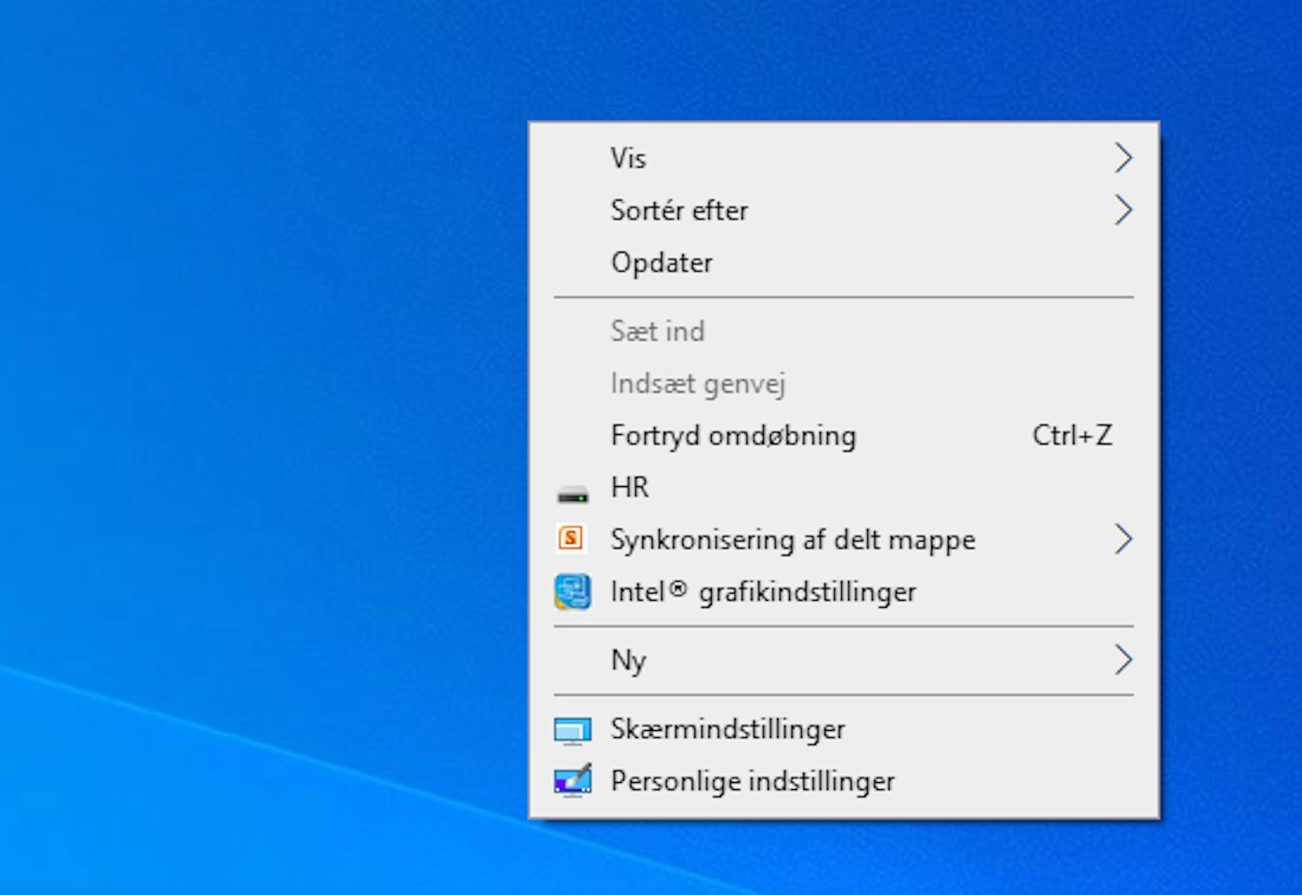
Task: Expand the Vis submenu arrow
Action: point(1124,158)
